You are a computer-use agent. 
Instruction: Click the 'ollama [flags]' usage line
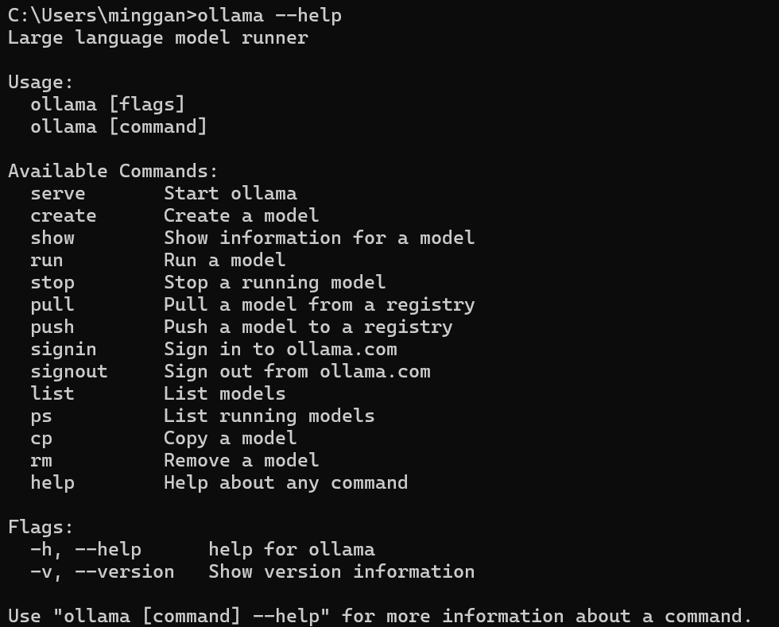107,105
